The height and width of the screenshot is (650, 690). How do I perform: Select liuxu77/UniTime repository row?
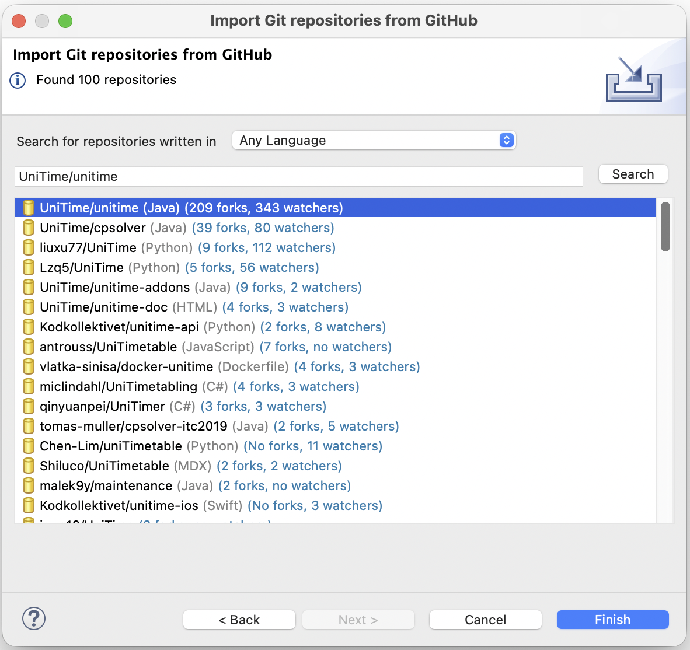[x=335, y=247]
